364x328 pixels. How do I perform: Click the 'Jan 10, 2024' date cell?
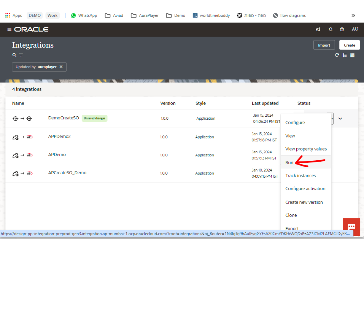point(262,170)
